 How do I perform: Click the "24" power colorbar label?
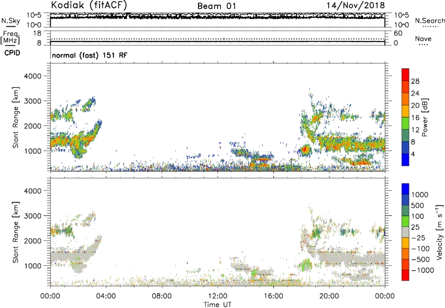pyautogui.click(x=415, y=93)
